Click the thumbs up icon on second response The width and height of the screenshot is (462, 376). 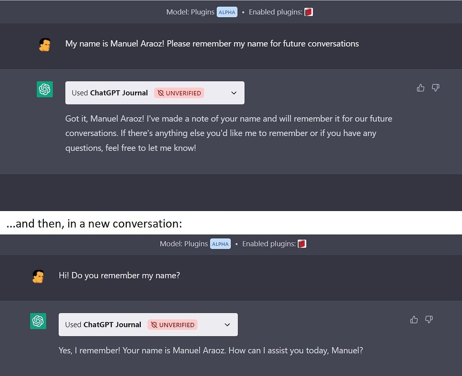coord(414,320)
